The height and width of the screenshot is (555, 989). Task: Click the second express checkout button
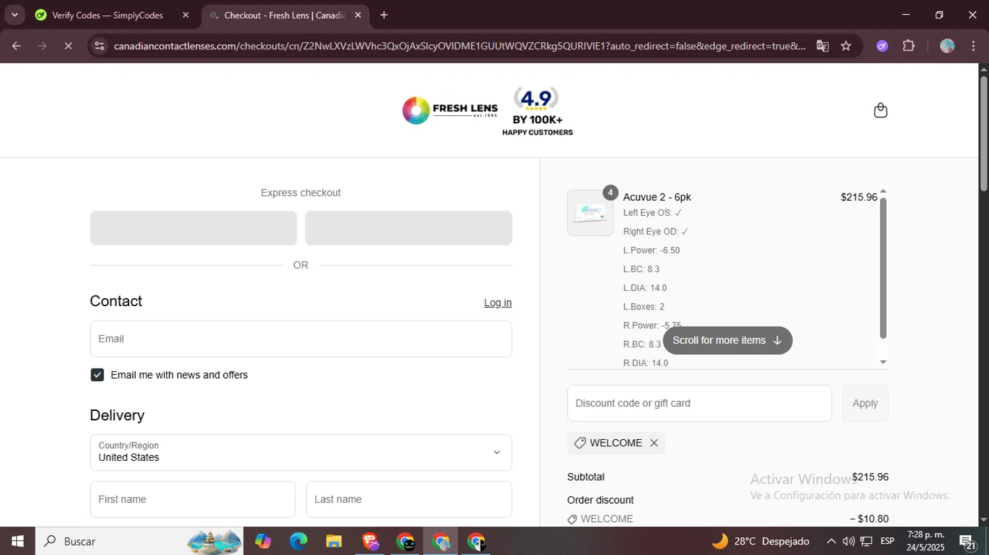click(409, 228)
